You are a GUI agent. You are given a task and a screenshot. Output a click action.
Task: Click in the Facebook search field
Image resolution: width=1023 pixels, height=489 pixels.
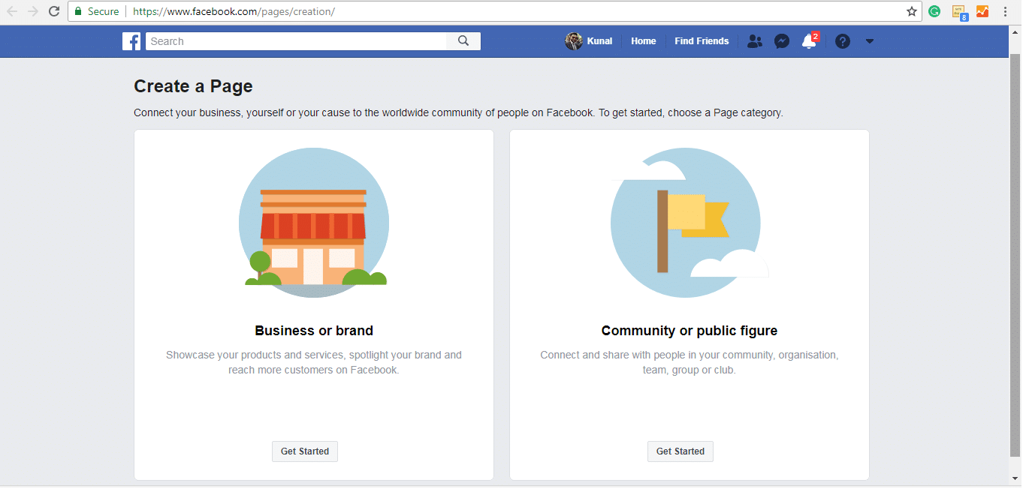297,41
